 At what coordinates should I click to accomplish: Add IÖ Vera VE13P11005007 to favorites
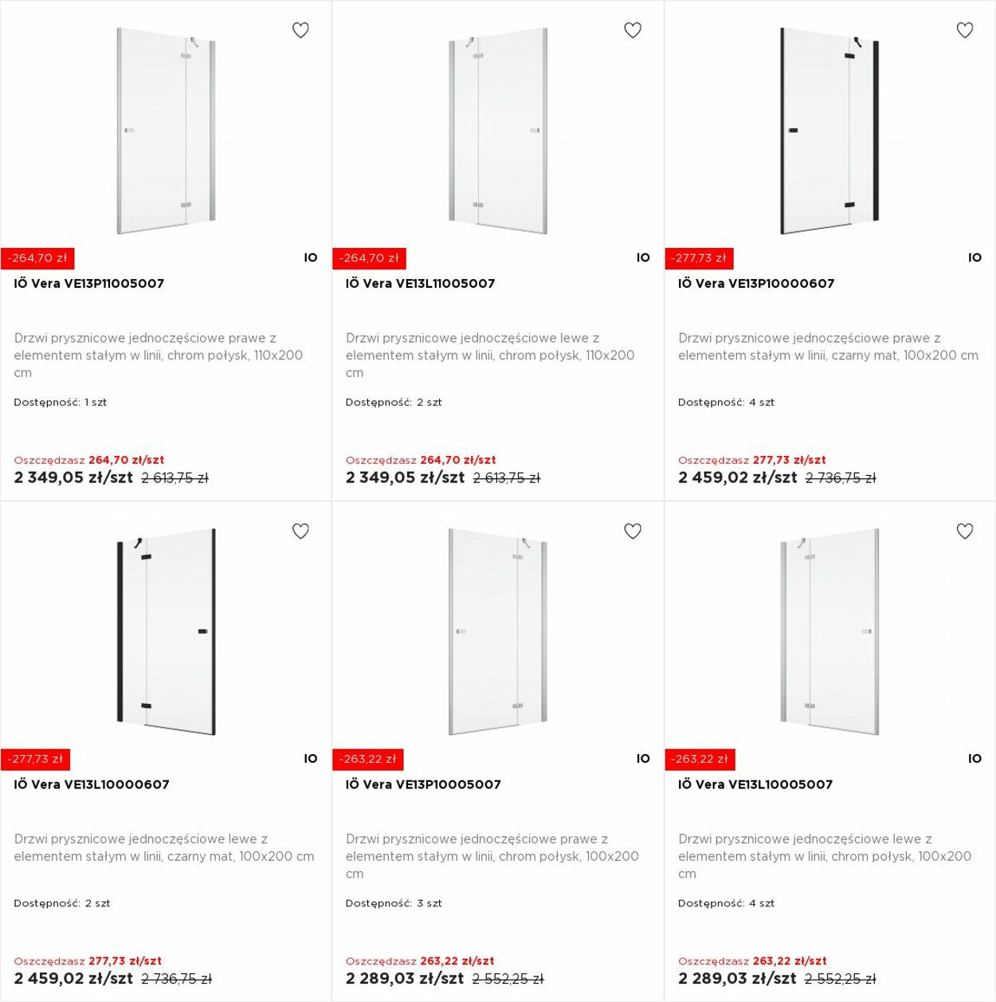[300, 30]
